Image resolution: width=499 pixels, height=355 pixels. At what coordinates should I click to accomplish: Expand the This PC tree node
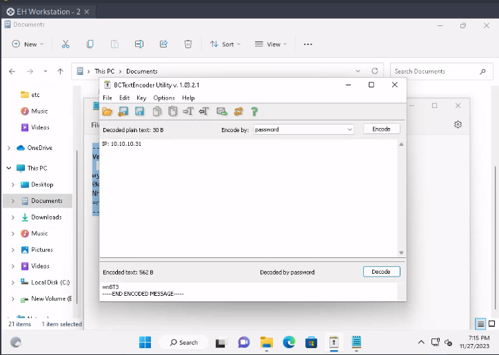pos(10,168)
